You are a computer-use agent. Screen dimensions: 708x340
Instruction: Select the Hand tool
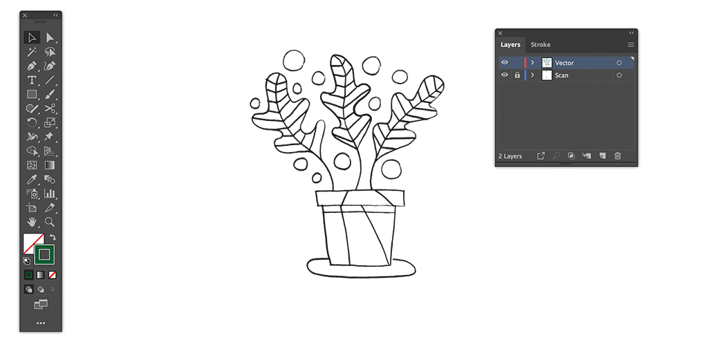[x=32, y=222]
